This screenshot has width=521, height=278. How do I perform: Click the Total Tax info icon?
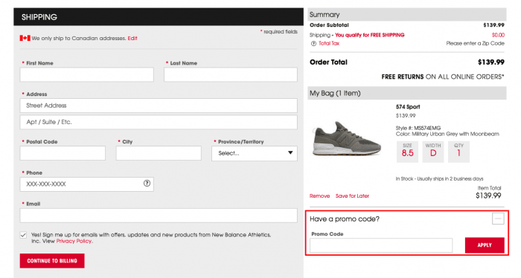pyautogui.click(x=313, y=43)
